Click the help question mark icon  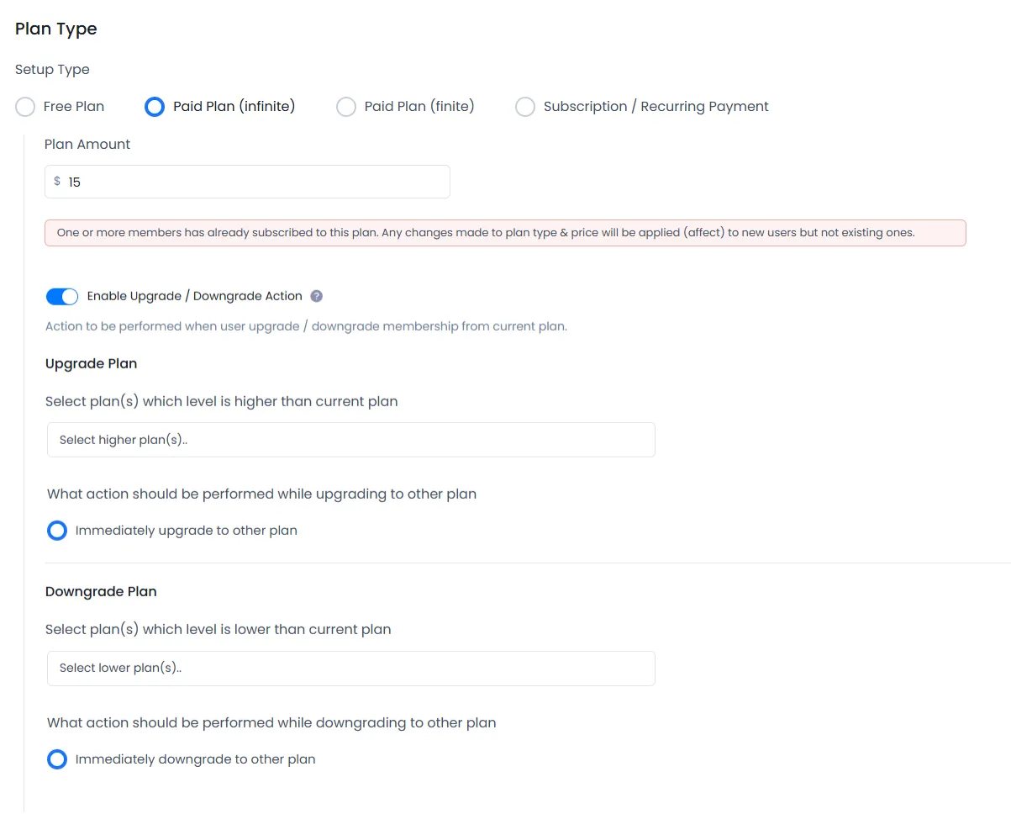[317, 296]
